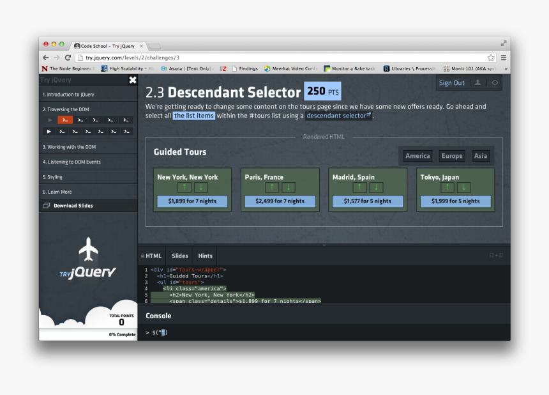Open Monitor a Rake task bookmark
The height and width of the screenshot is (395, 549).
tap(349, 68)
